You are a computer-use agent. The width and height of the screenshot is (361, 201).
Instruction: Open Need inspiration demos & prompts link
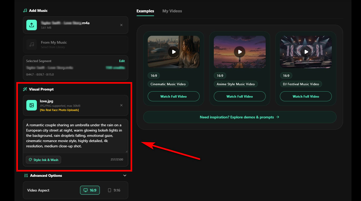(x=240, y=117)
